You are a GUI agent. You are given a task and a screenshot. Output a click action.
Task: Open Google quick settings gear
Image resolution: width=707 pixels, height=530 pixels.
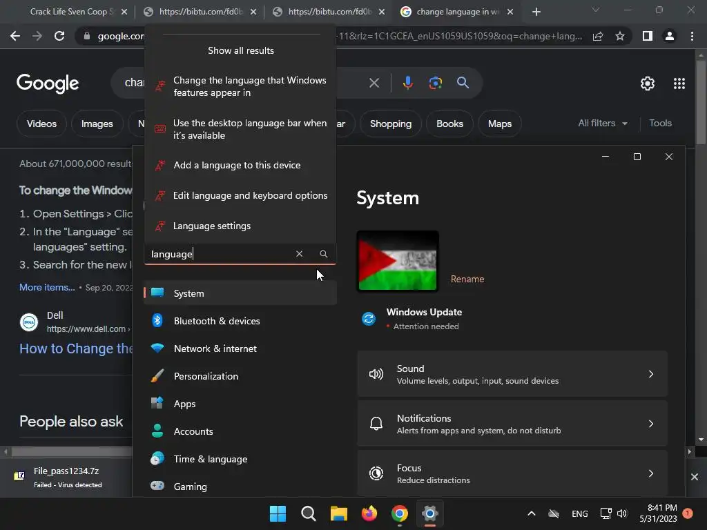tap(647, 84)
